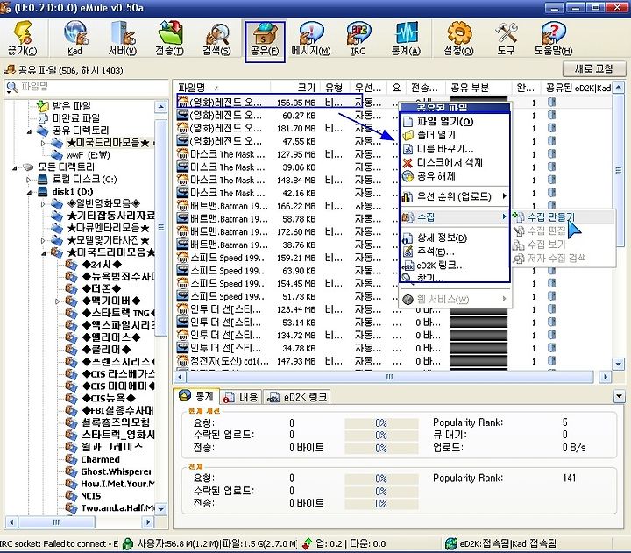631x553 pixels.
Task: Expand the 로컬 디스크 (C:) node
Action: [29, 180]
